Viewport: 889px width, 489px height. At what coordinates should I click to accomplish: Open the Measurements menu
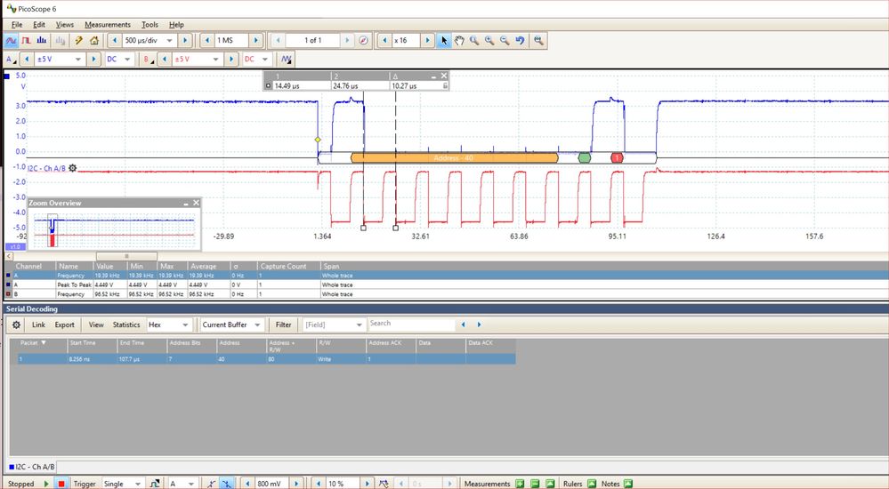[108, 24]
